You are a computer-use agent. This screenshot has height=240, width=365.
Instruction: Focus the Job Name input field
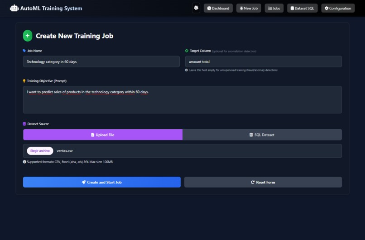(101, 61)
